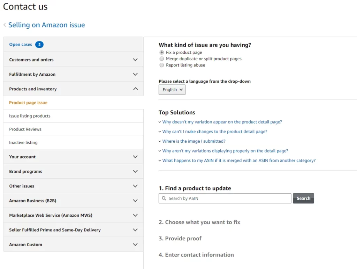Open Inactive listing item

point(73,143)
